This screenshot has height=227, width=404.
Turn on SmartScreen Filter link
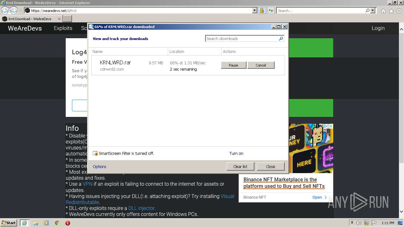(236, 154)
